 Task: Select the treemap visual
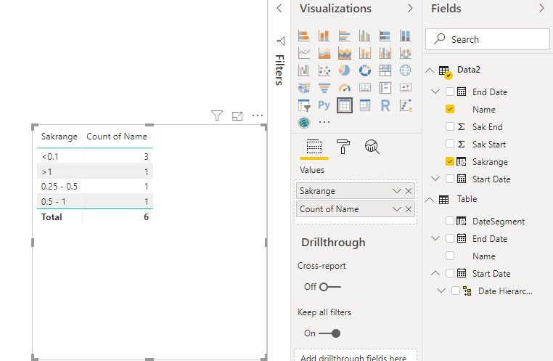385,70
